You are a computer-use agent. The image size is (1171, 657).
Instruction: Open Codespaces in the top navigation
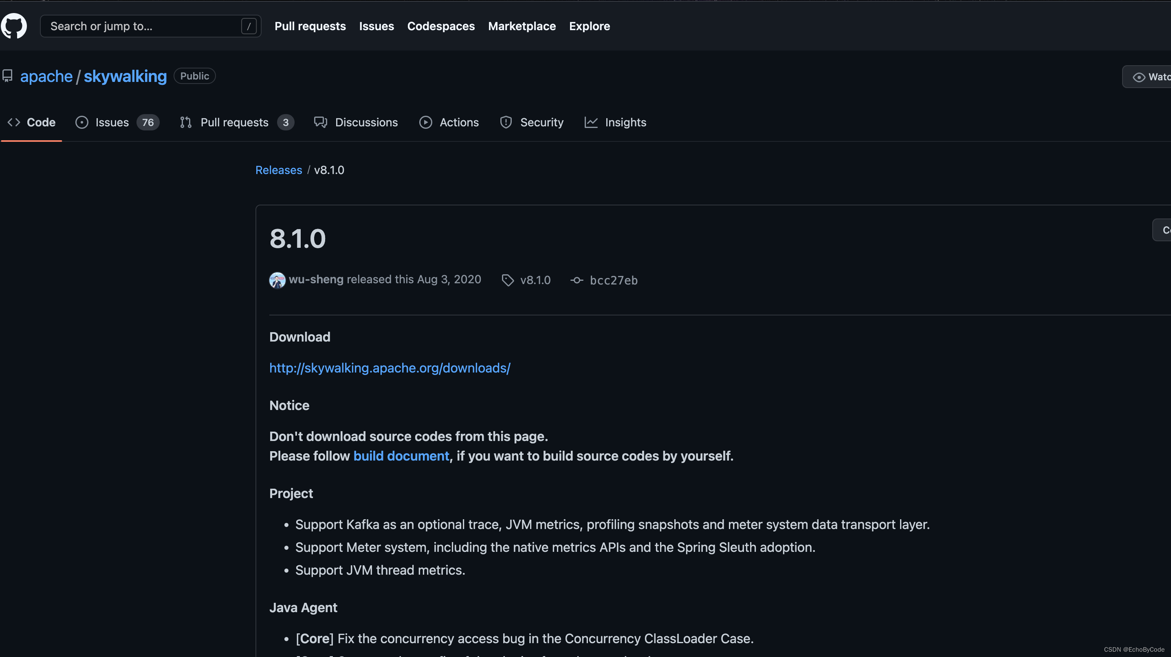(440, 26)
